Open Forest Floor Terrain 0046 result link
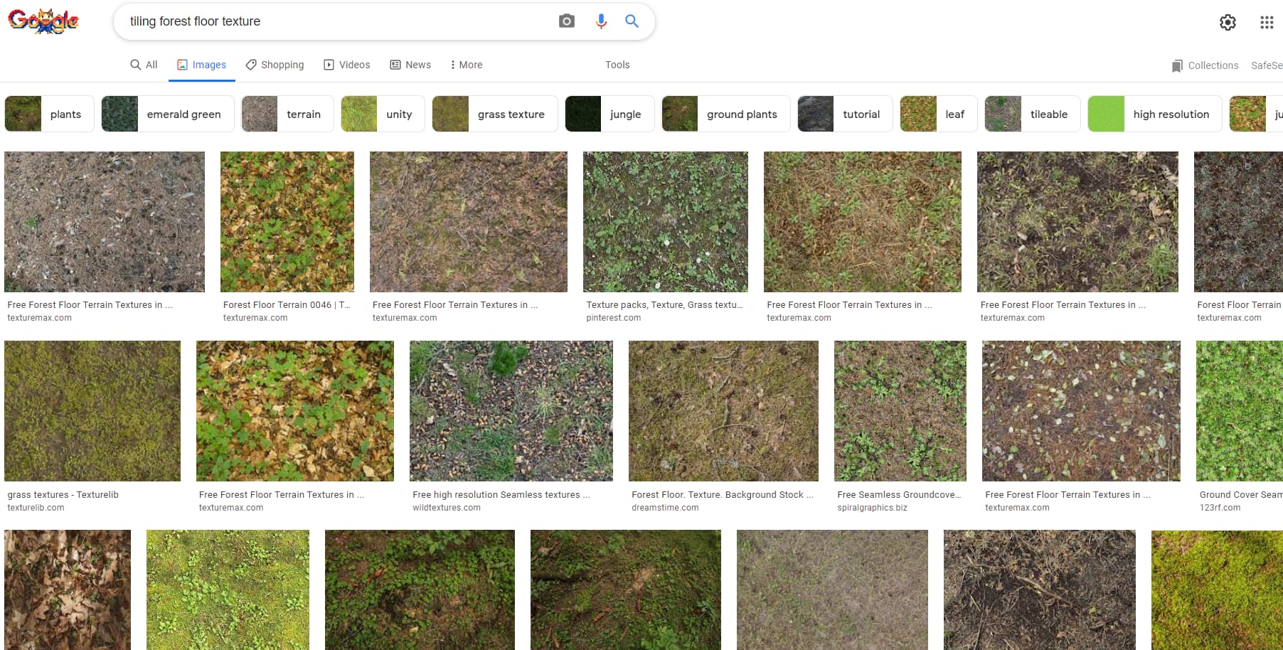 [286, 304]
